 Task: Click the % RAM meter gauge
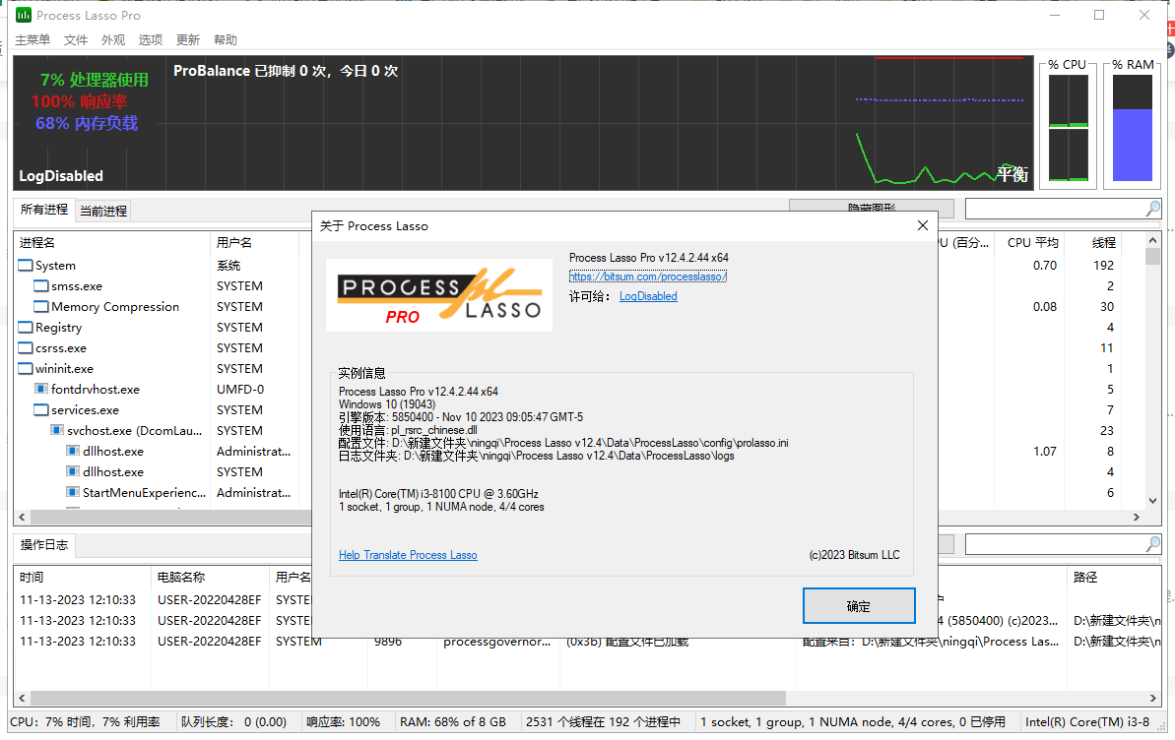click(x=1133, y=127)
